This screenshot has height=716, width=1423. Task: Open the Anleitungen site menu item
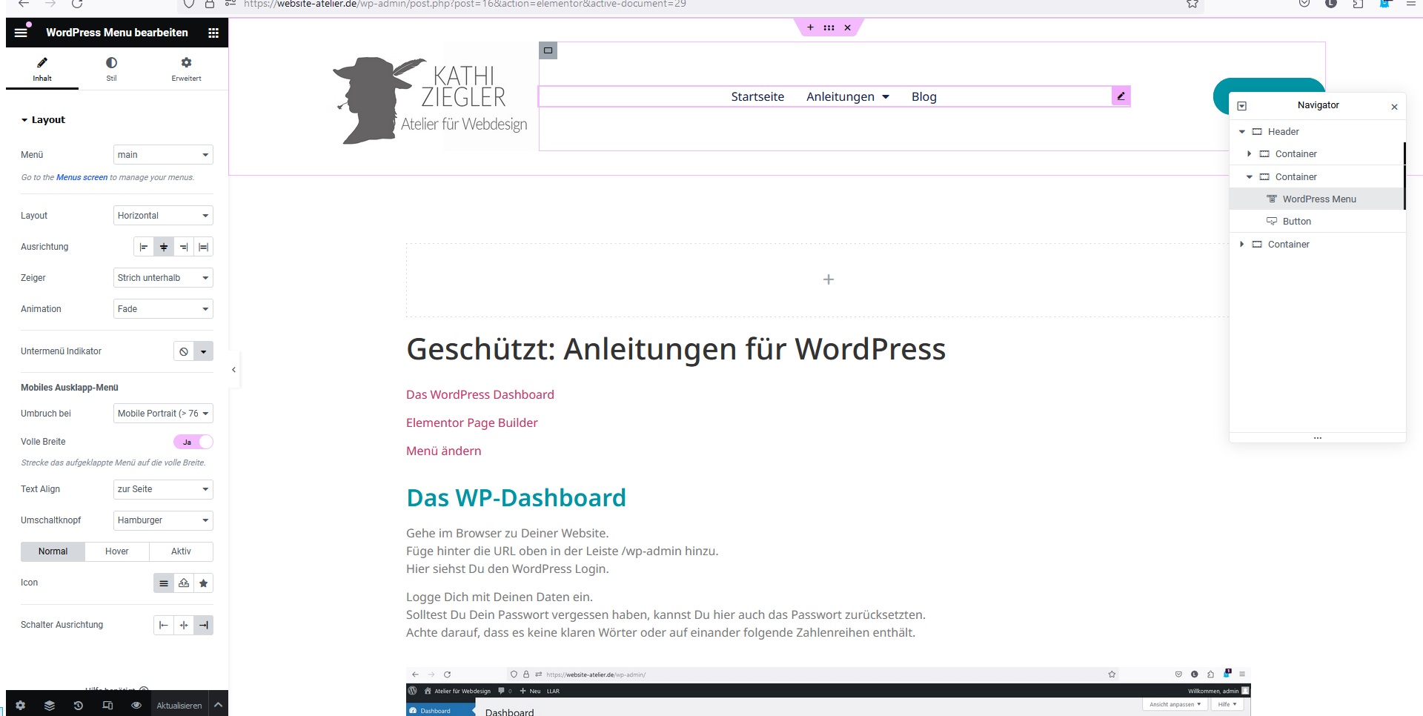pyautogui.click(x=847, y=96)
